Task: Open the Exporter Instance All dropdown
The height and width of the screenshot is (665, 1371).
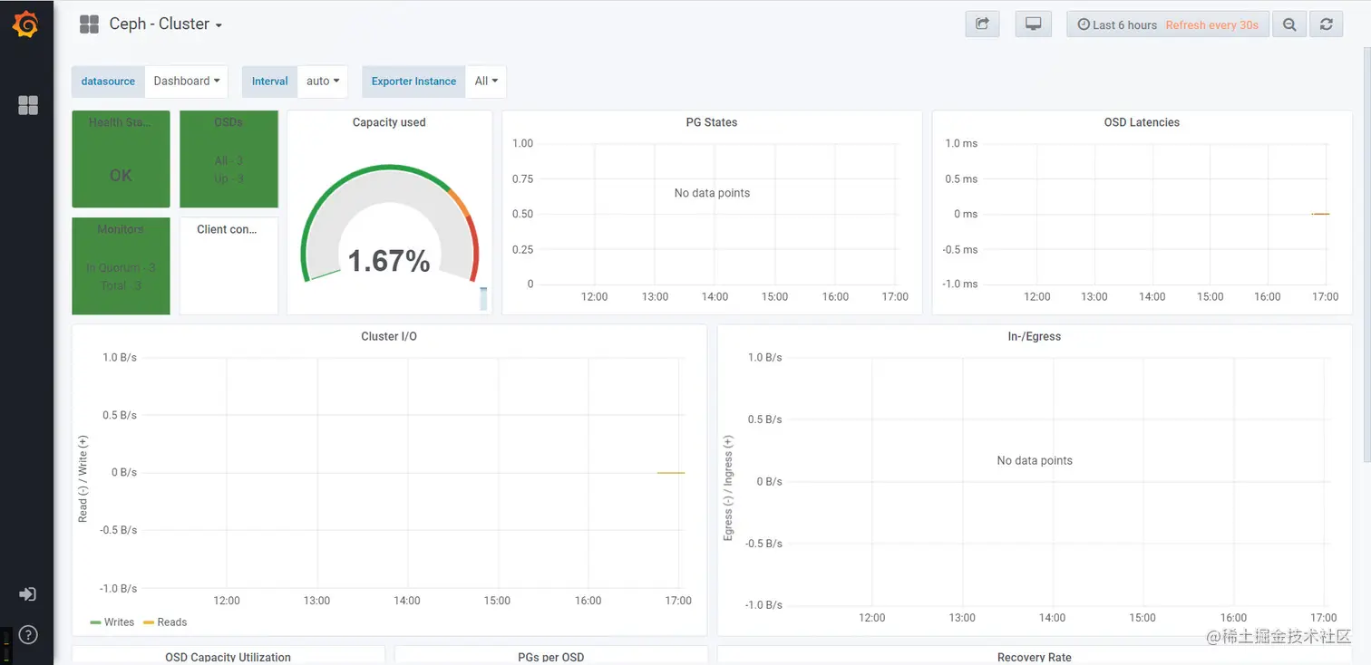Action: pyautogui.click(x=486, y=81)
